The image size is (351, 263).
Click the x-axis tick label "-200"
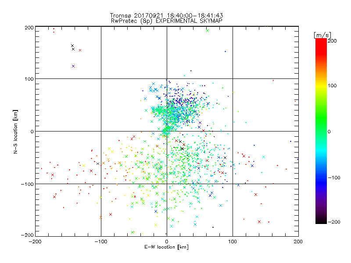[x=35, y=242]
